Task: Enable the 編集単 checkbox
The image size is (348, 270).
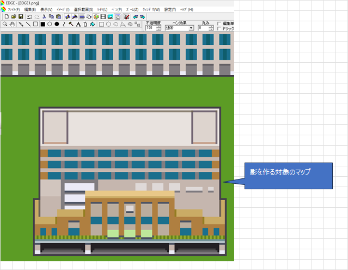Action: [x=218, y=23]
